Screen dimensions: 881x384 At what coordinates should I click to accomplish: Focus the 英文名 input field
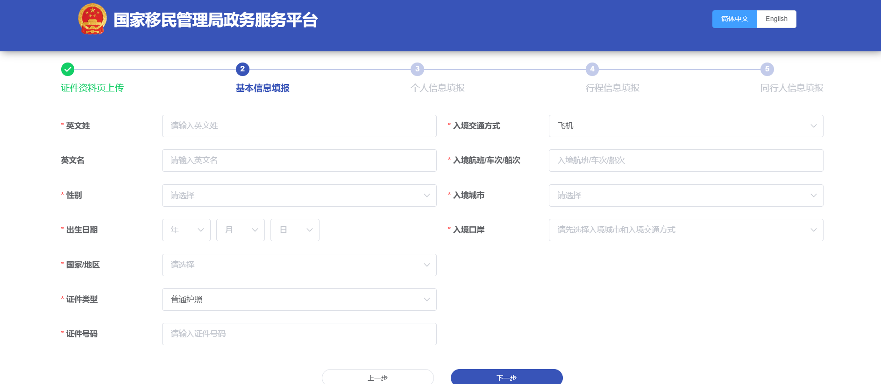point(299,161)
